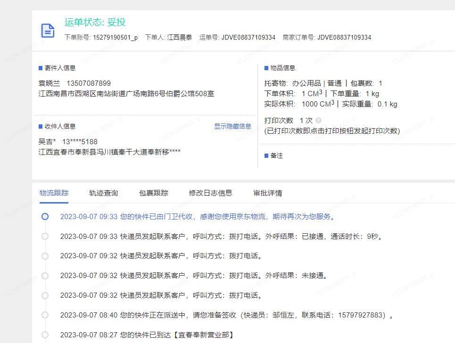Screen dimensions: 455x343
Task: Switch to the 物流跟踪 tab
Action: 54,193
